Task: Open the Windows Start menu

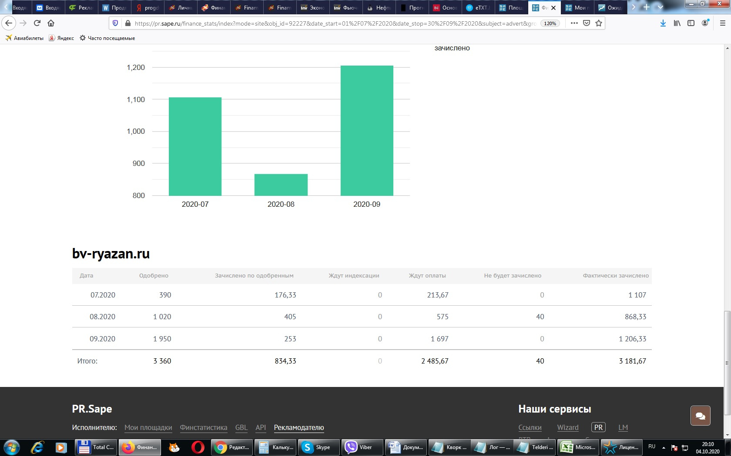Action: [x=12, y=447]
